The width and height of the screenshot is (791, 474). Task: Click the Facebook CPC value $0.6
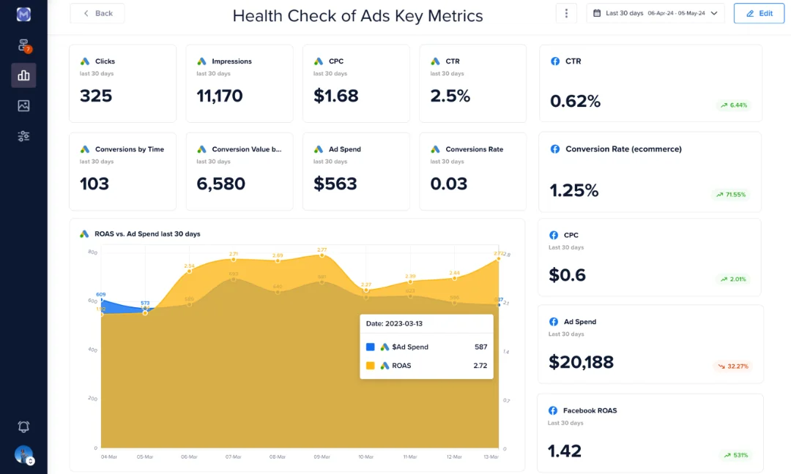pos(567,275)
